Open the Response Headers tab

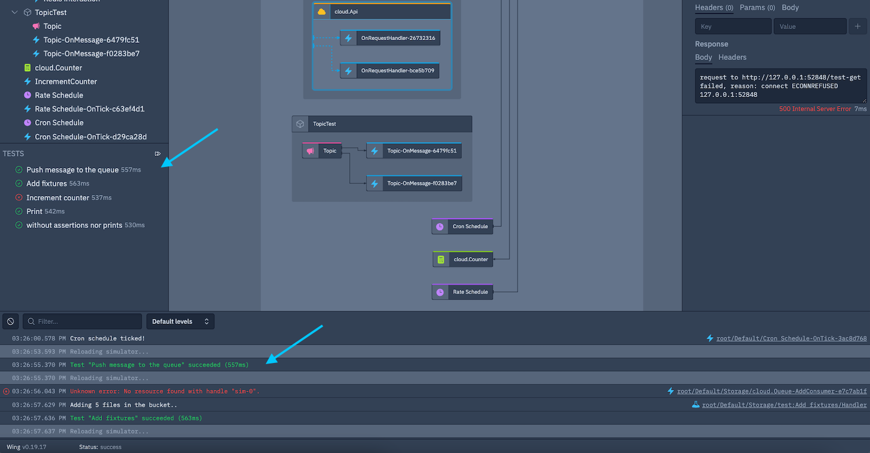[x=732, y=57]
